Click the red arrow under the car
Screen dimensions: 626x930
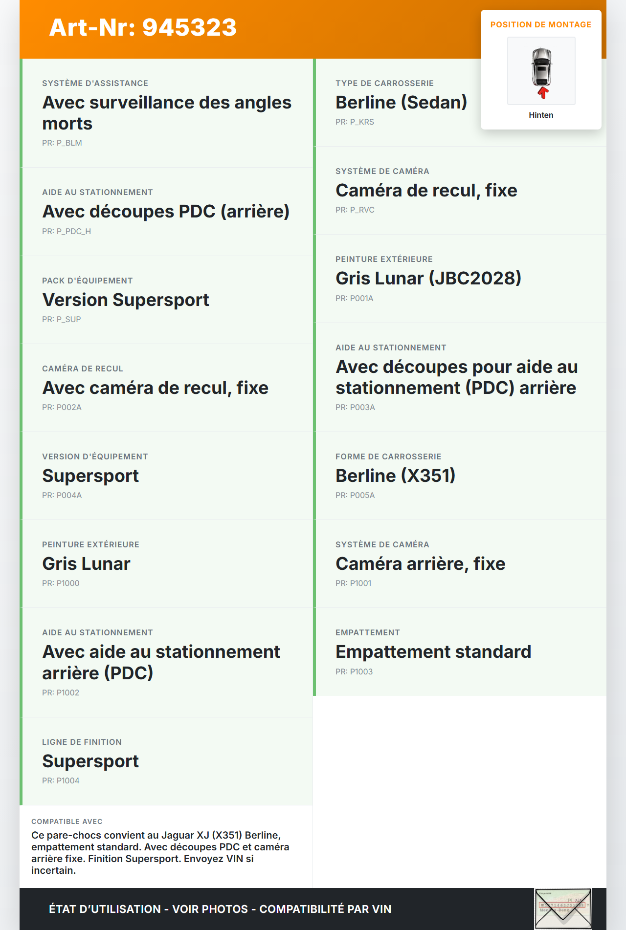pos(542,92)
